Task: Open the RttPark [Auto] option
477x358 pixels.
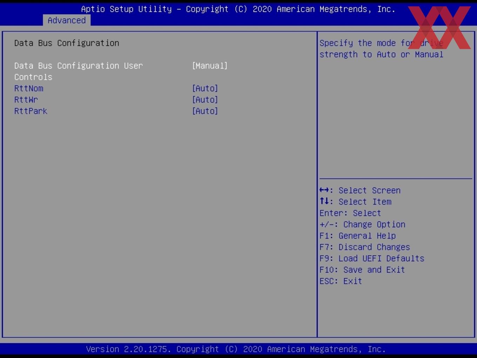Action: pos(205,111)
